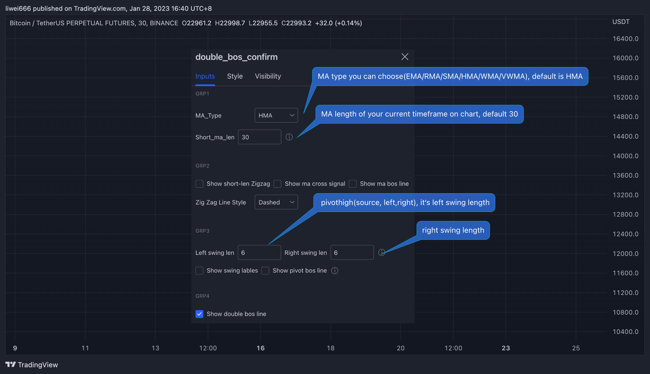650x374 pixels.
Task: Toggle Show pivot bos line checkbox
Action: tap(265, 270)
